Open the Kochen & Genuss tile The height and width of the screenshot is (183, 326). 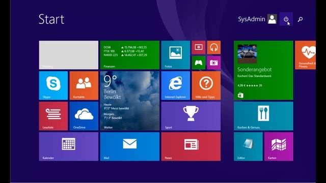point(263,116)
